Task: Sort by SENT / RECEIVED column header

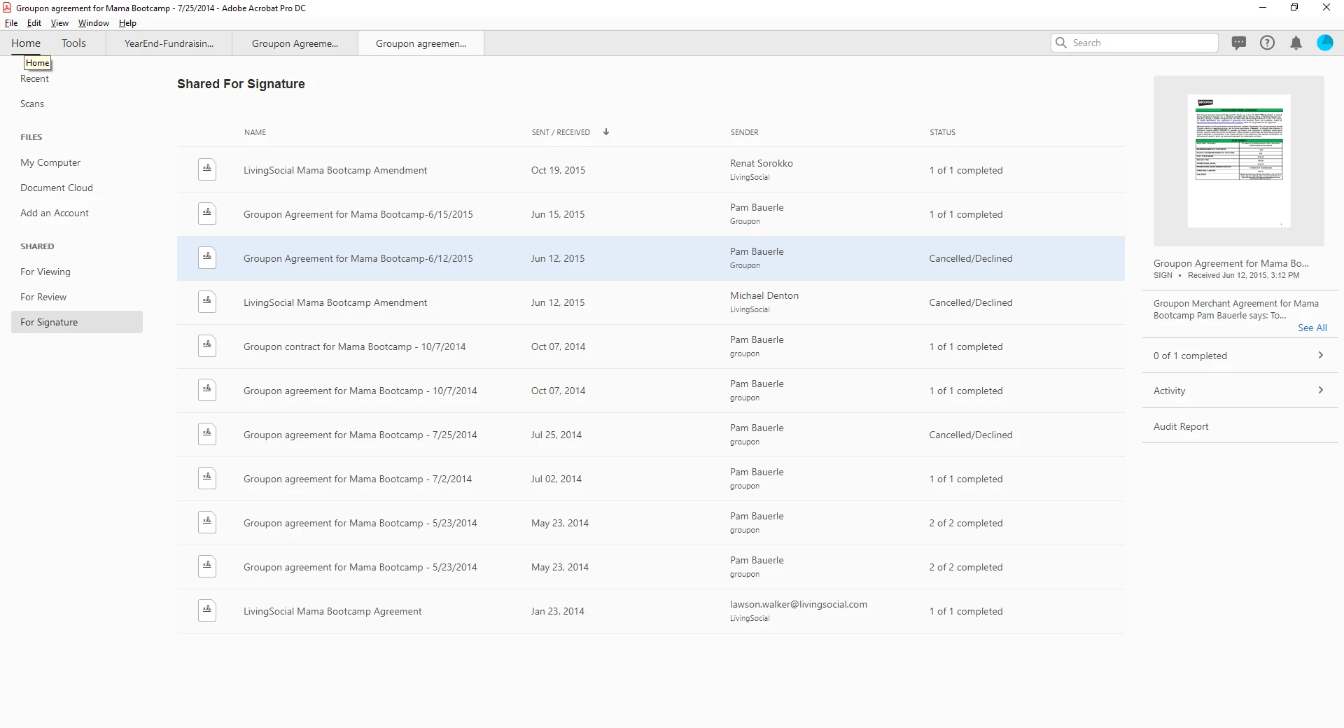Action: coord(561,132)
